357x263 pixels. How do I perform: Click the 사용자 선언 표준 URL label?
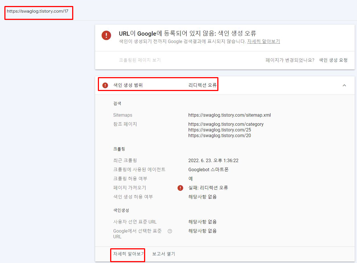point(135,222)
